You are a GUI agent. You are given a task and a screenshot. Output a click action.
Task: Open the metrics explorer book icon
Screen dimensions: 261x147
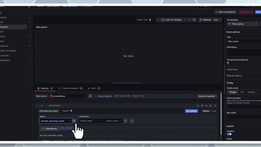pos(74,121)
